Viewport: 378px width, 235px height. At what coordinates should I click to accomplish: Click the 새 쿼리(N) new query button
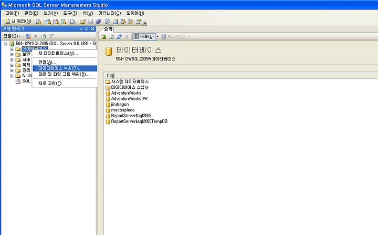click(x=18, y=22)
